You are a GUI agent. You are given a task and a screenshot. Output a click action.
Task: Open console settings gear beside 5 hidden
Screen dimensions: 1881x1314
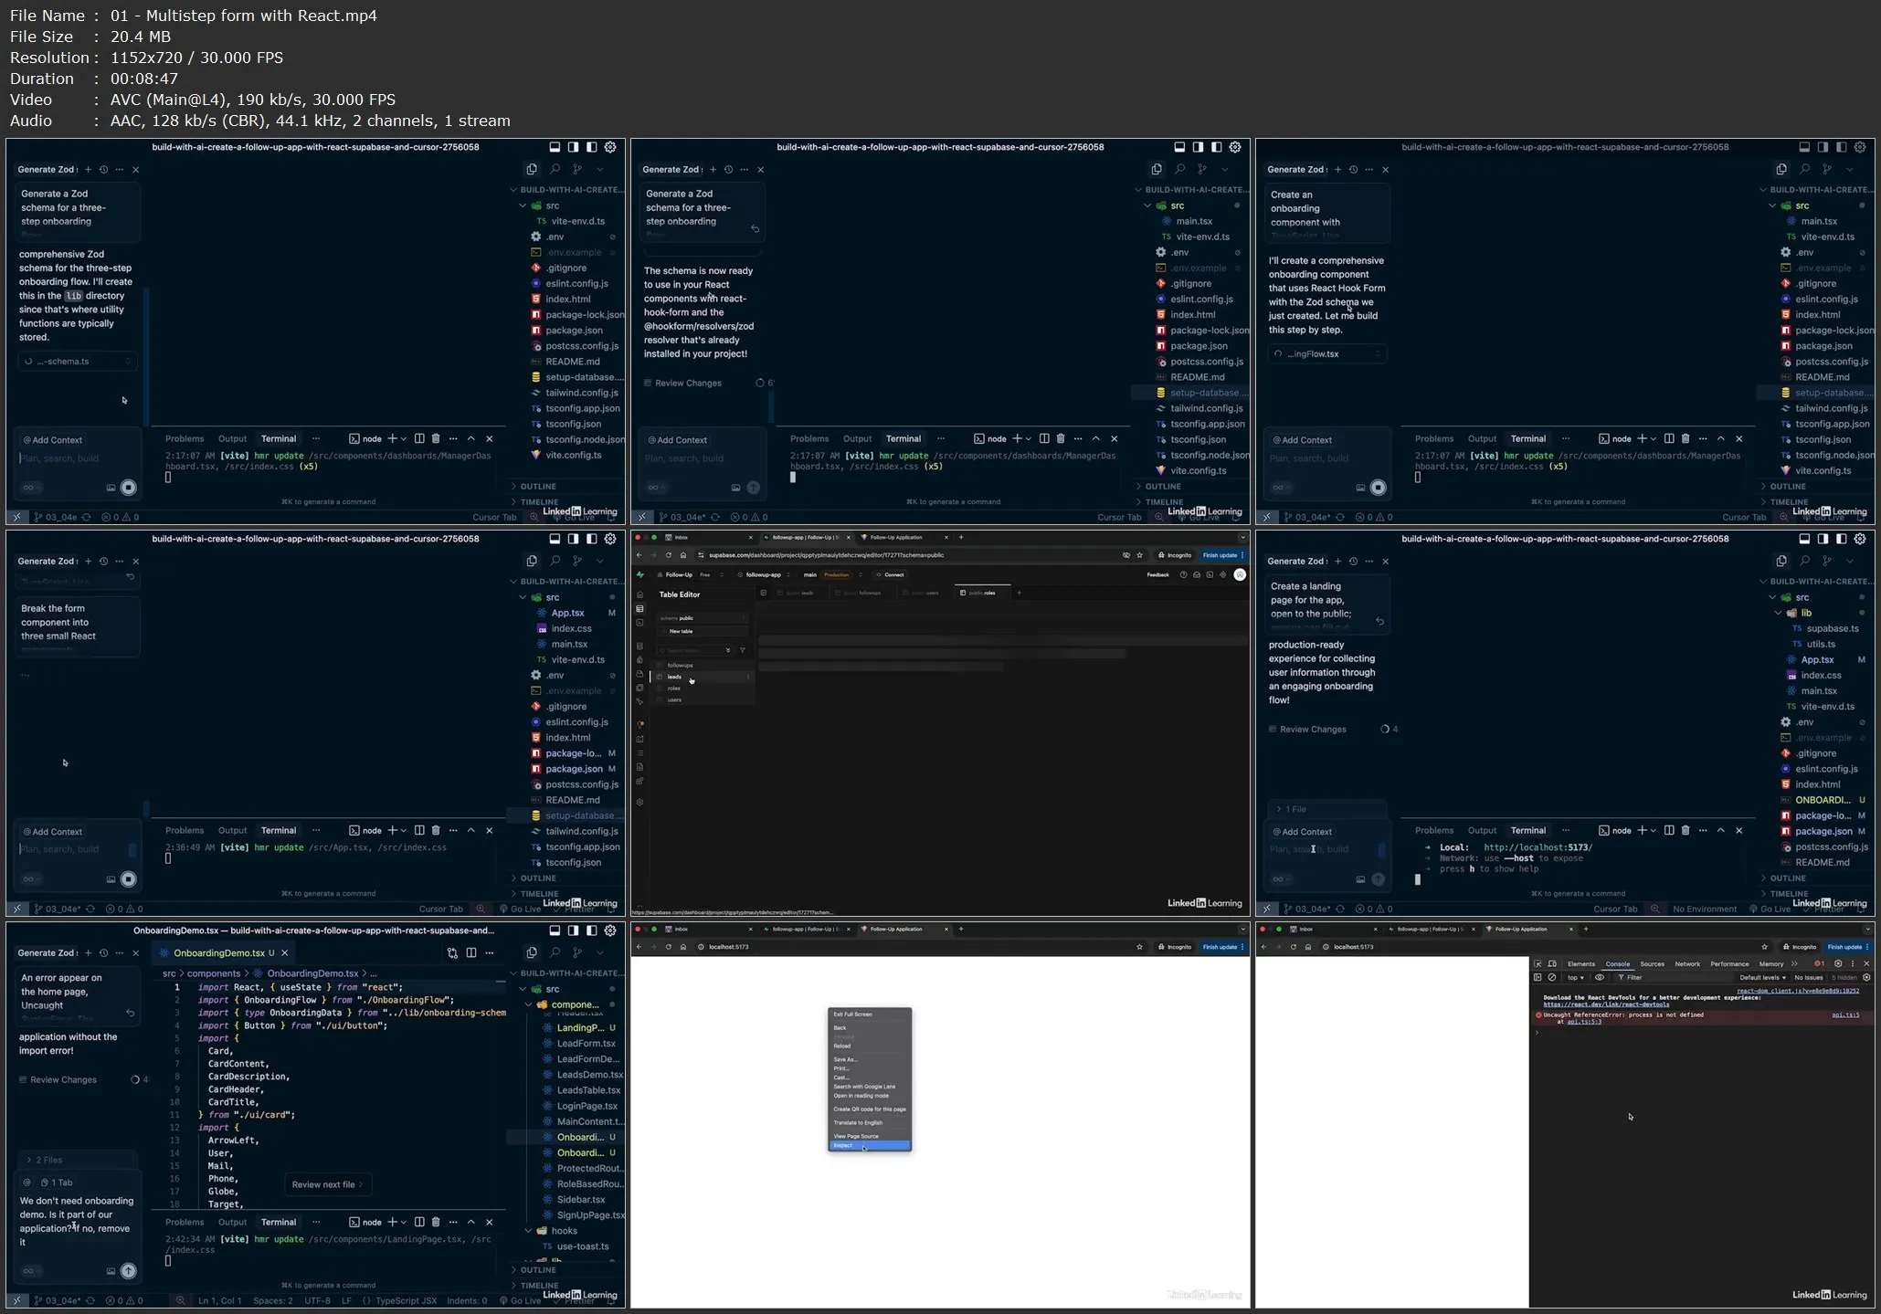click(x=1866, y=977)
